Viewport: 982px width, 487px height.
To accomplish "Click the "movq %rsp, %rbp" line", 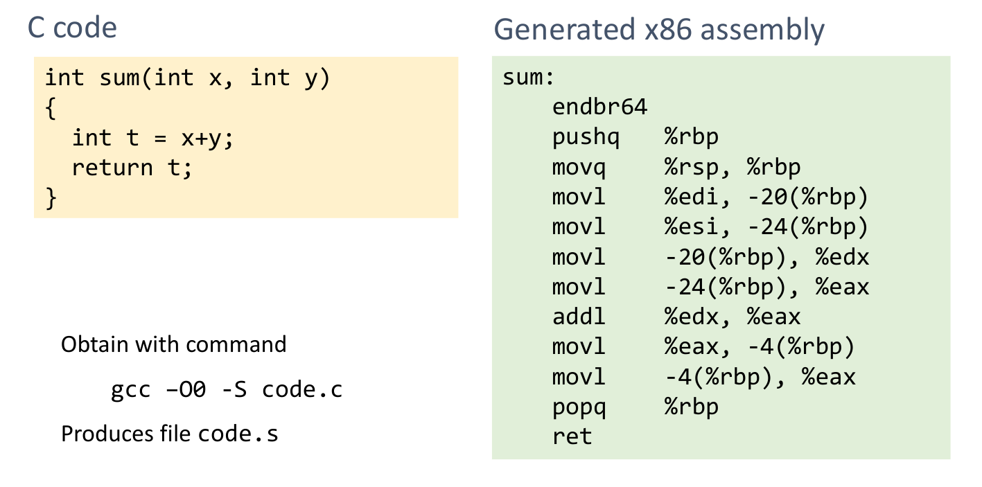I will [676, 167].
